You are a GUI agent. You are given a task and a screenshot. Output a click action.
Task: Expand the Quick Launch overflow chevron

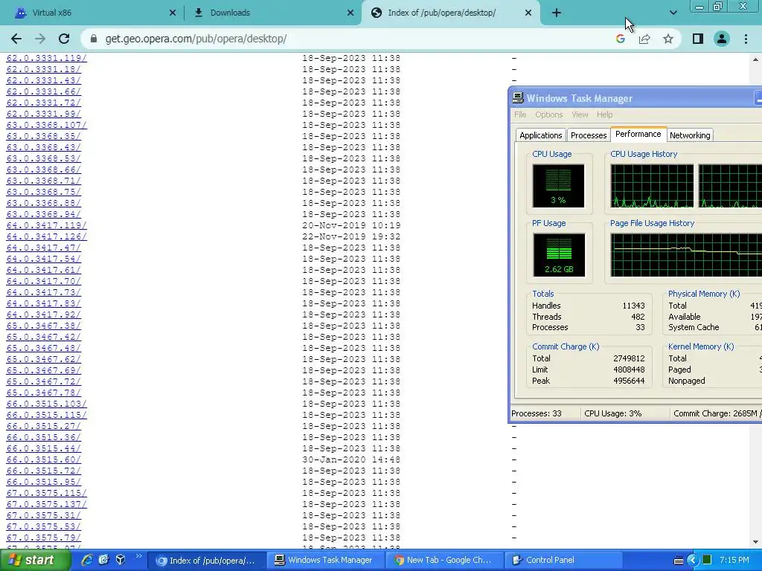tap(138, 556)
